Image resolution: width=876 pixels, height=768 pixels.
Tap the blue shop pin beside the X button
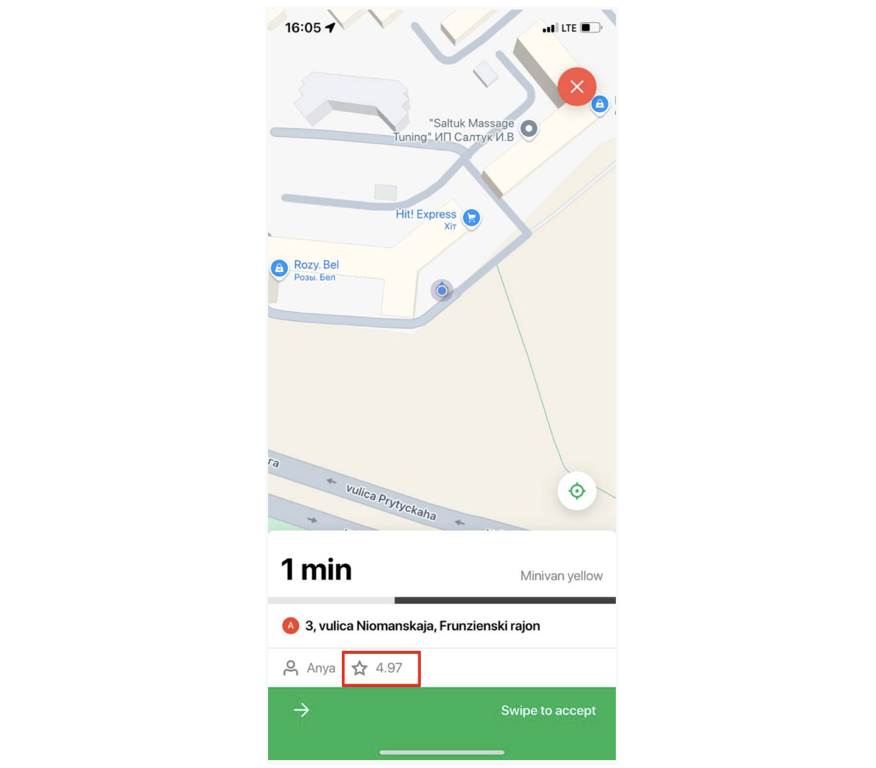pyautogui.click(x=599, y=104)
